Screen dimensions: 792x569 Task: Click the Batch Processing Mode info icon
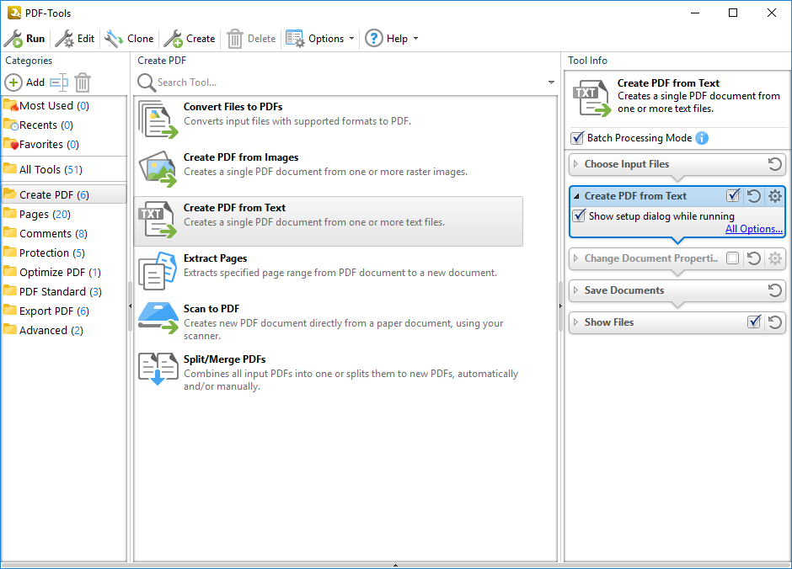(x=702, y=138)
